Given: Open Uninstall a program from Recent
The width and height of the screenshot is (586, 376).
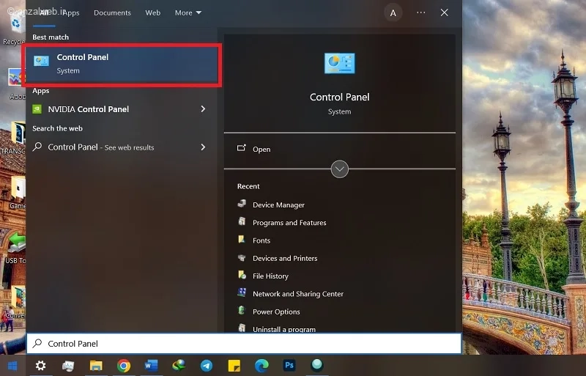Looking at the screenshot, I should 284,329.
